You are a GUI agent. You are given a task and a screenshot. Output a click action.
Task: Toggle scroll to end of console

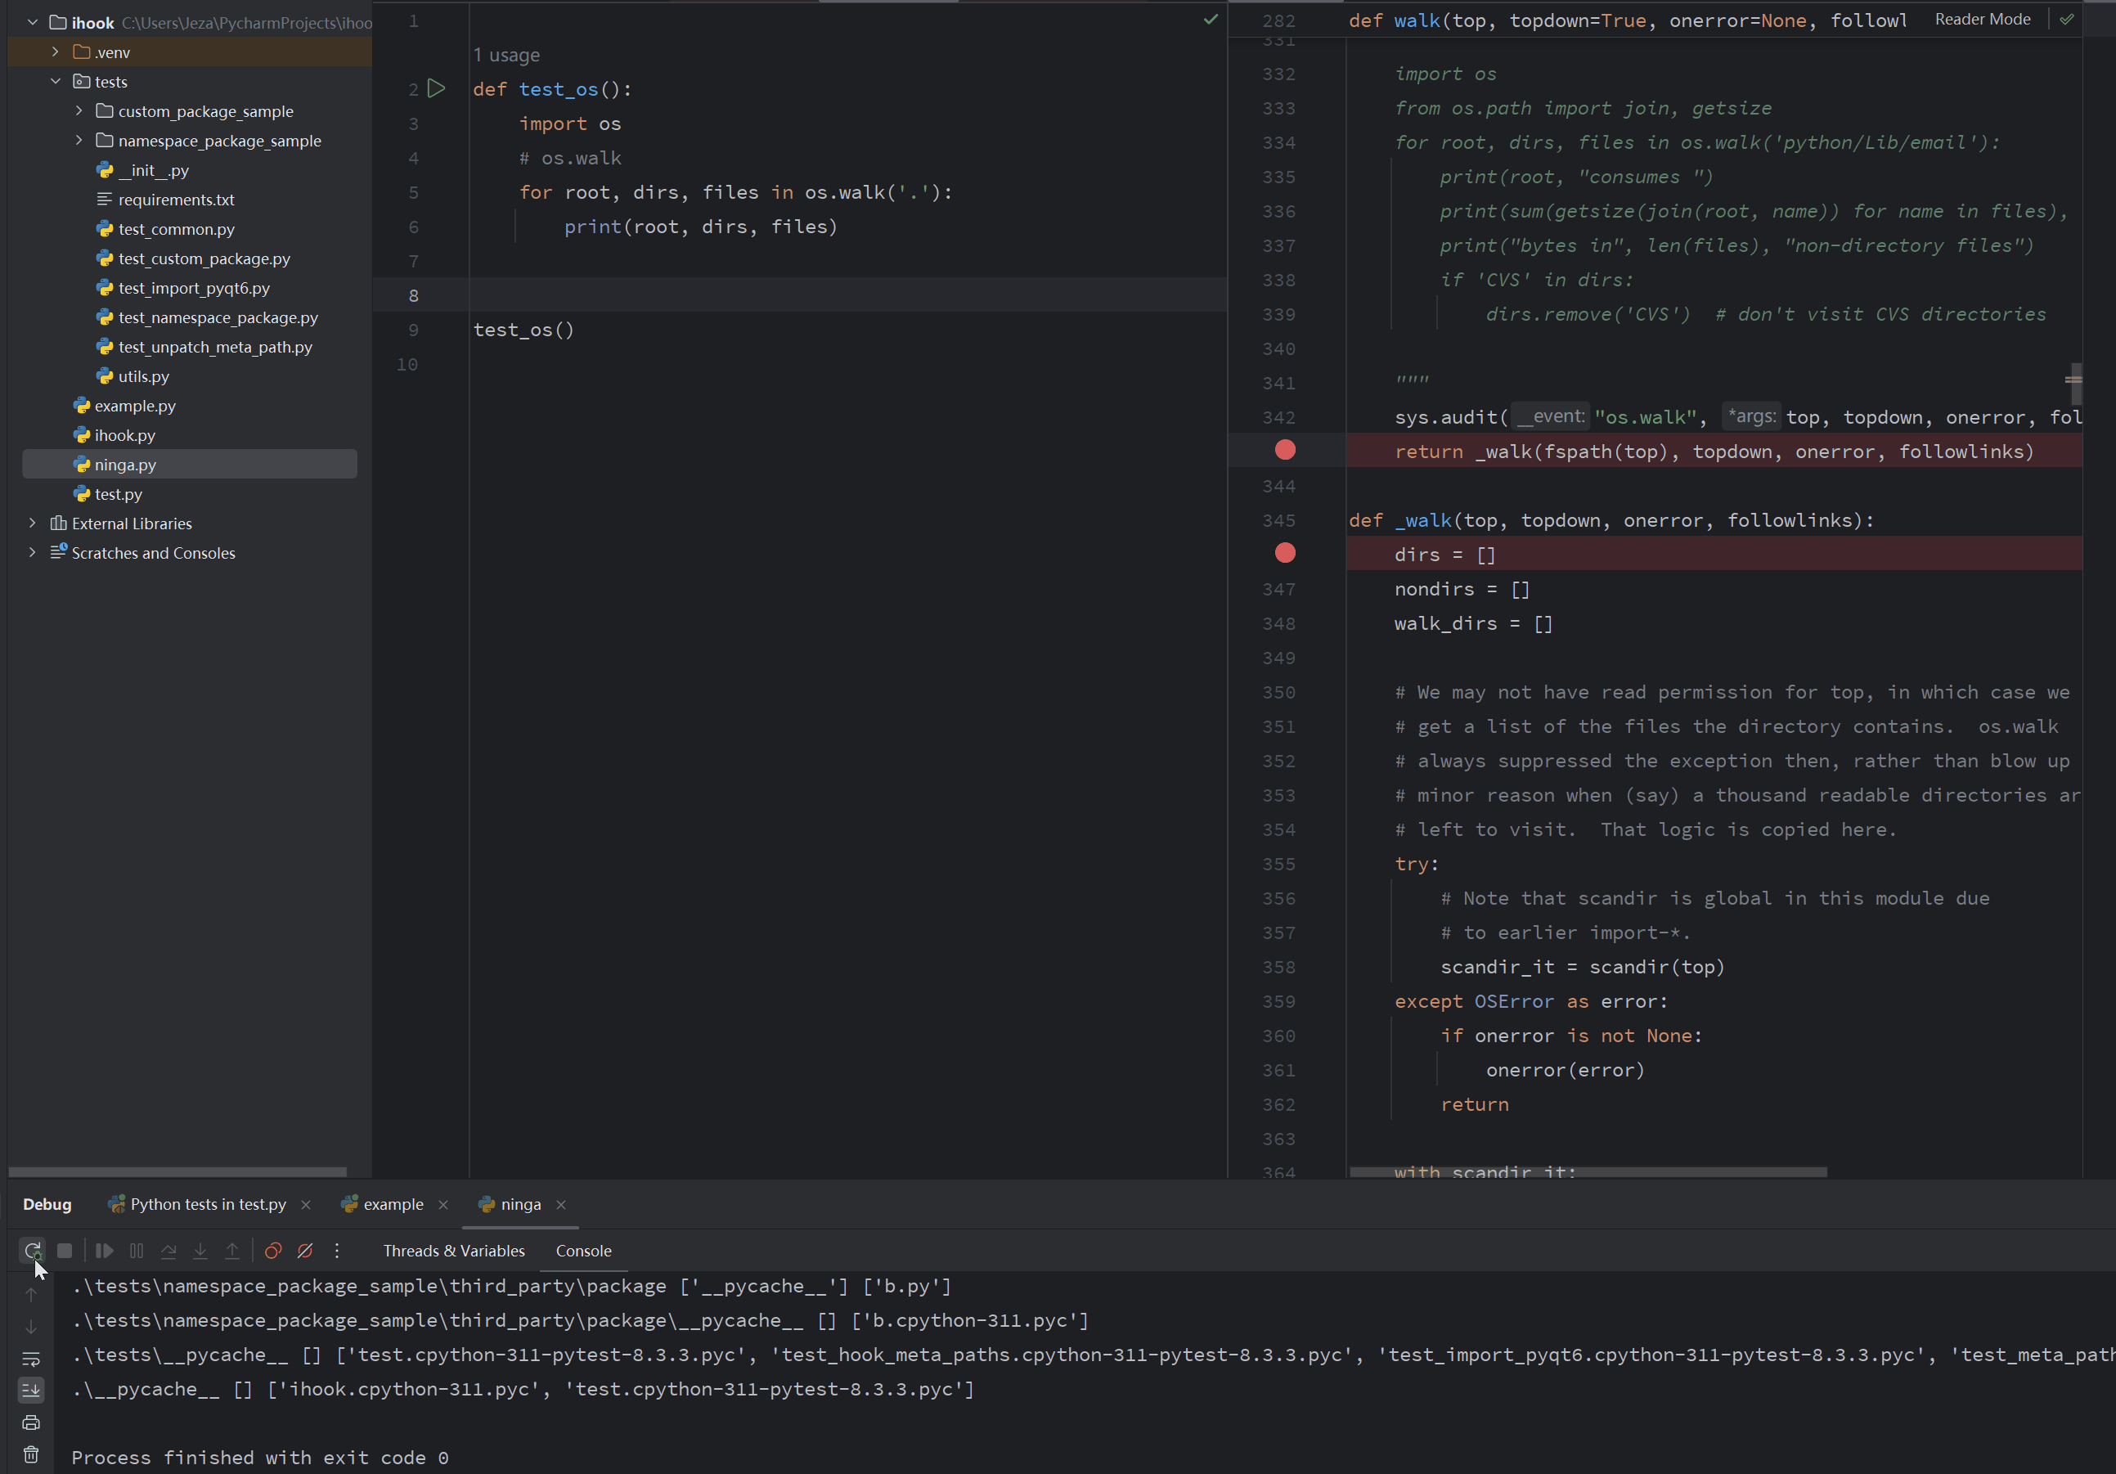click(30, 1390)
